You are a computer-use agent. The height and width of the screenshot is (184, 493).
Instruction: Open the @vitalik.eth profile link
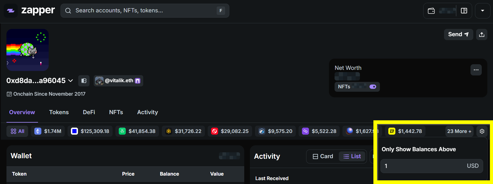[x=118, y=81]
